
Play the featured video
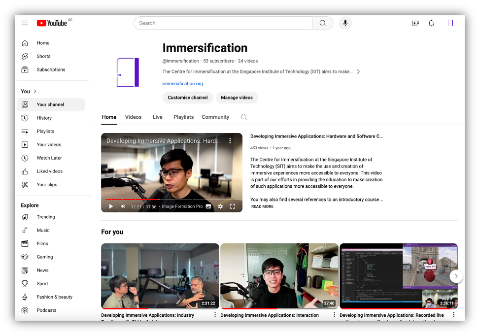(111, 206)
